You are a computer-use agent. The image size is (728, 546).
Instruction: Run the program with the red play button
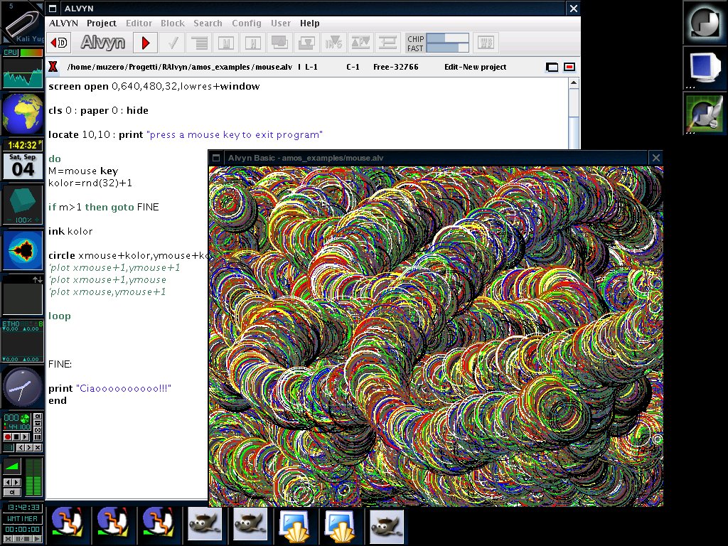pyautogui.click(x=146, y=43)
